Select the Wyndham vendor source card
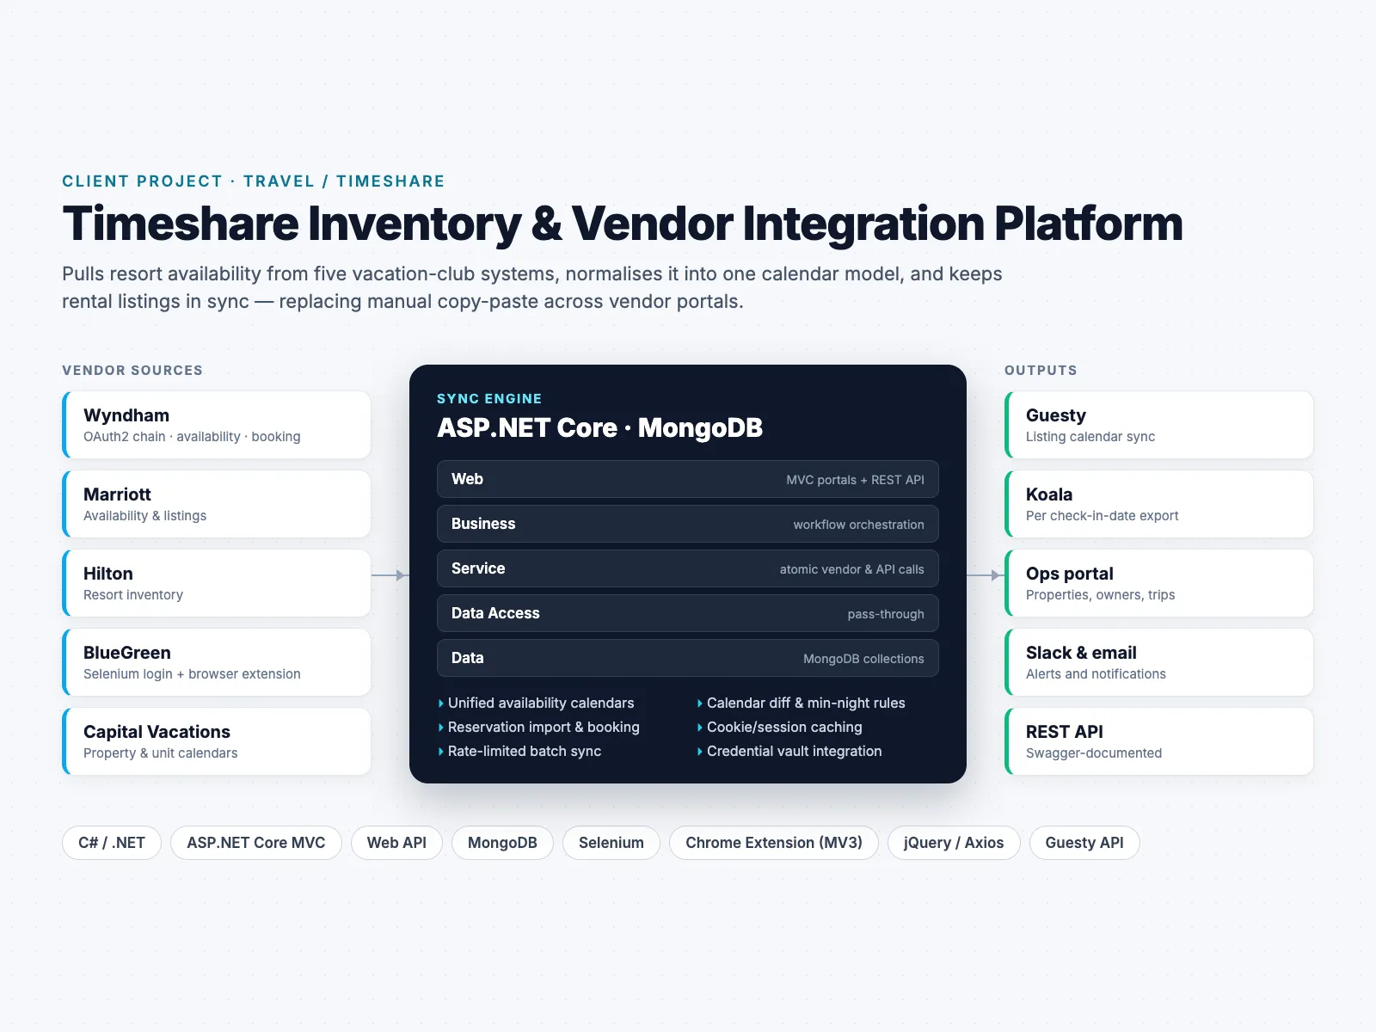This screenshot has height=1032, width=1376. (217, 425)
